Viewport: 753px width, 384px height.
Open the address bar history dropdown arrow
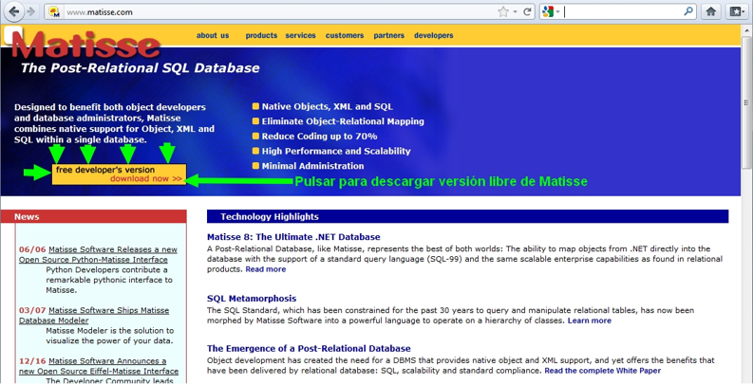click(516, 12)
